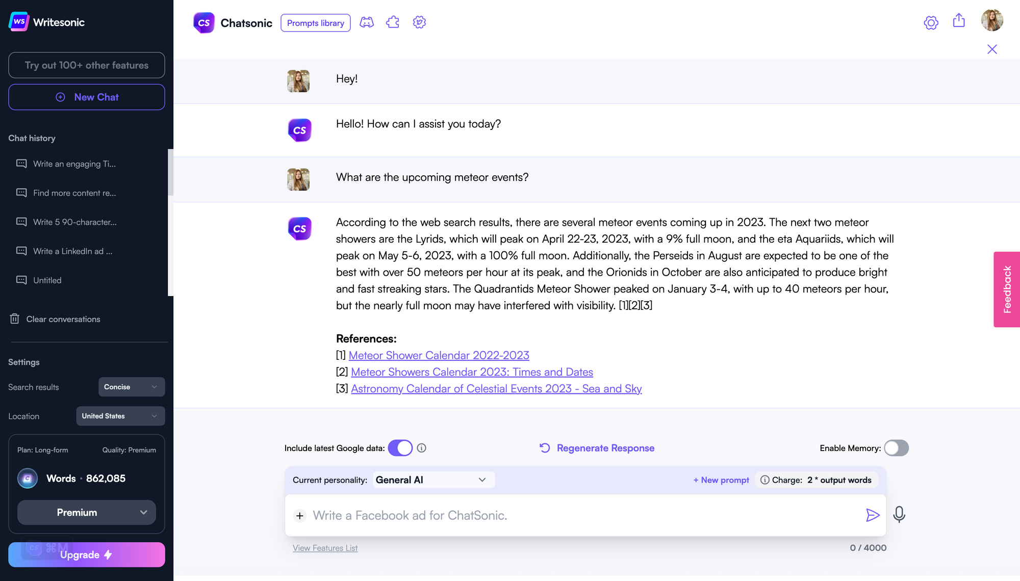Click the trash icon to clear conversations
The height and width of the screenshot is (581, 1020).
(15, 319)
